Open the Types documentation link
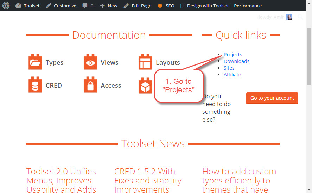 click(55, 63)
